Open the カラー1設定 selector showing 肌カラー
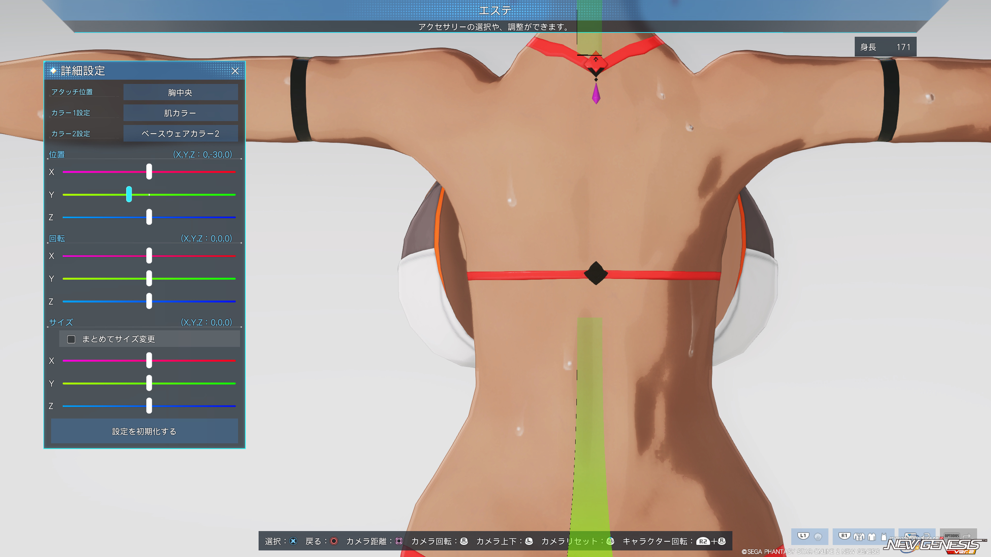This screenshot has height=557, width=991. 180,113
